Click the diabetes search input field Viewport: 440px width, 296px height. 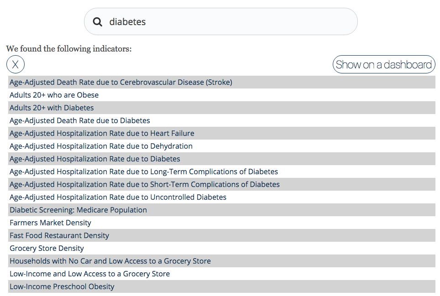228,22
